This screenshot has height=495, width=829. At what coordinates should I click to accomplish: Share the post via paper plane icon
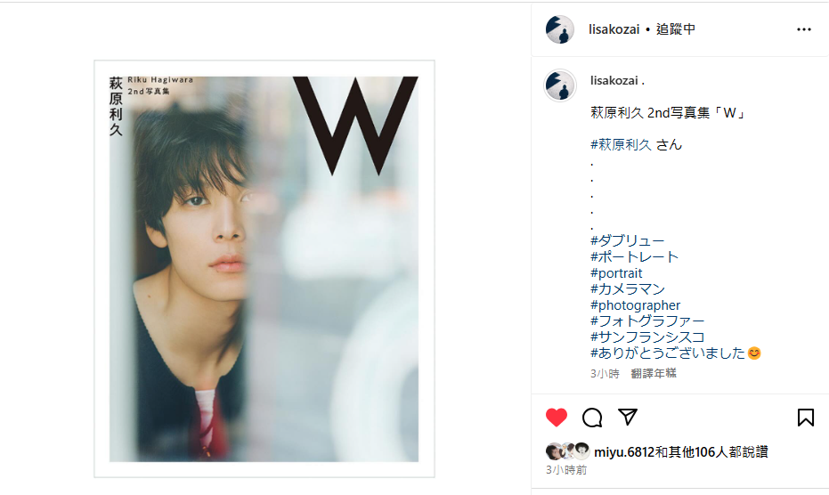(628, 418)
